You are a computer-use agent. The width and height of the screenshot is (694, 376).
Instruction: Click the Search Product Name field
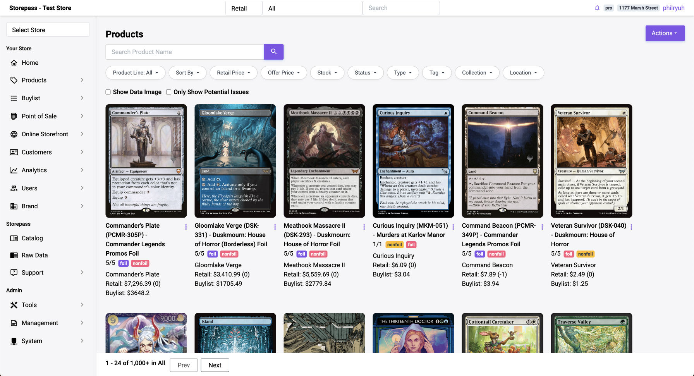185,52
